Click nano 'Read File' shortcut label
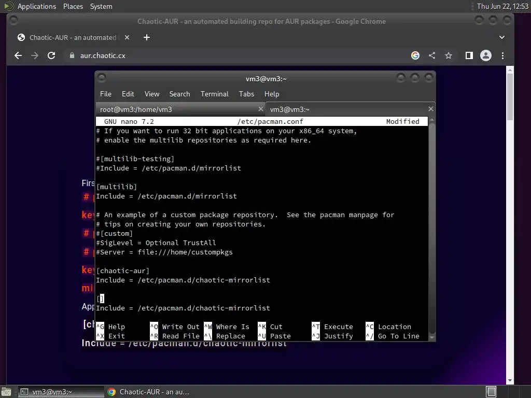This screenshot has height=398, width=531. click(x=180, y=336)
